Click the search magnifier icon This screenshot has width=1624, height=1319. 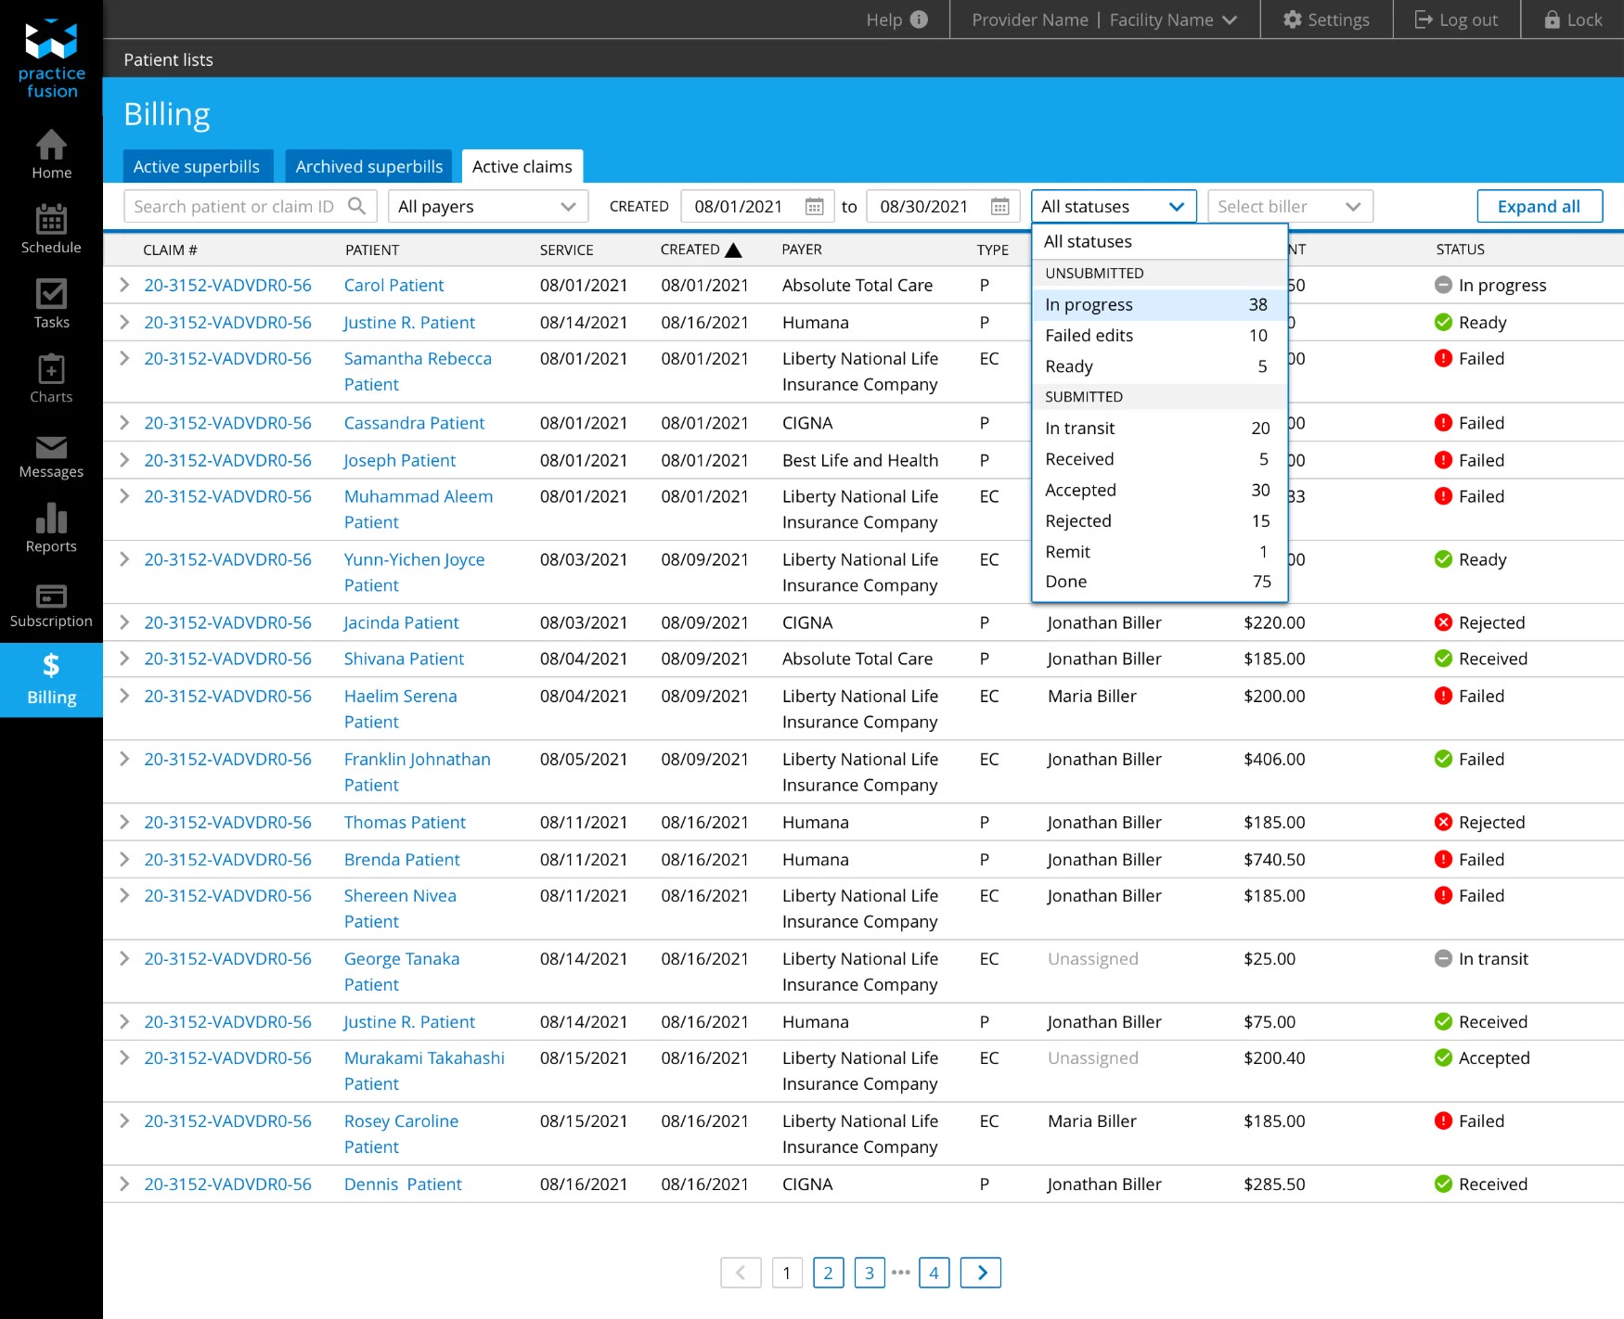[x=356, y=206]
